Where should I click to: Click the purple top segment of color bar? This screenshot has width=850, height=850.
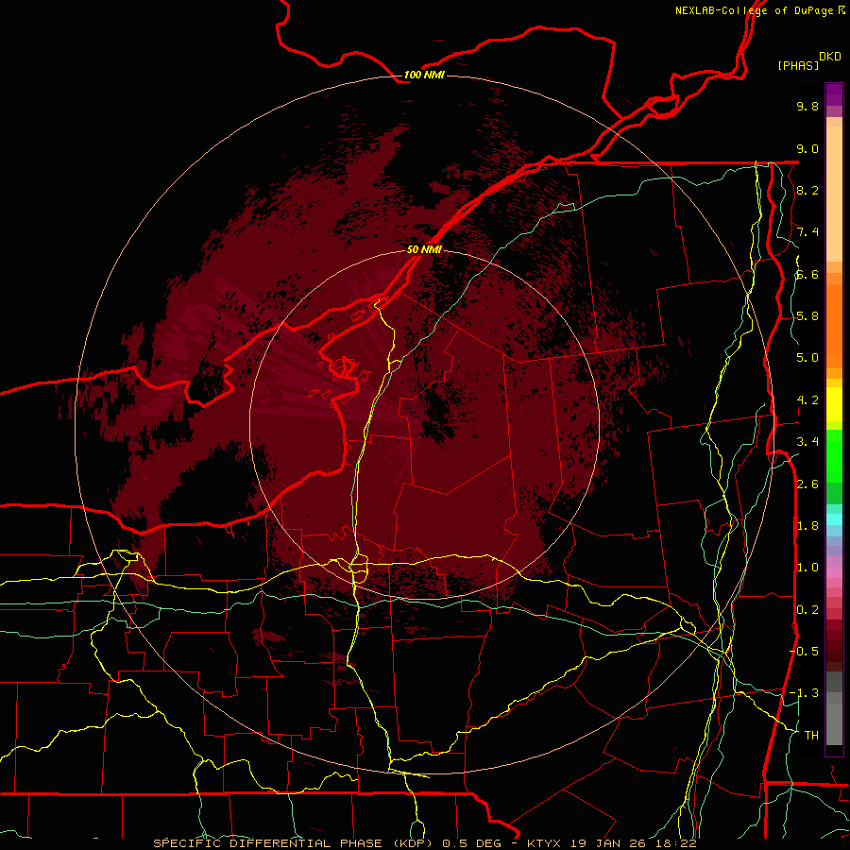point(834,94)
